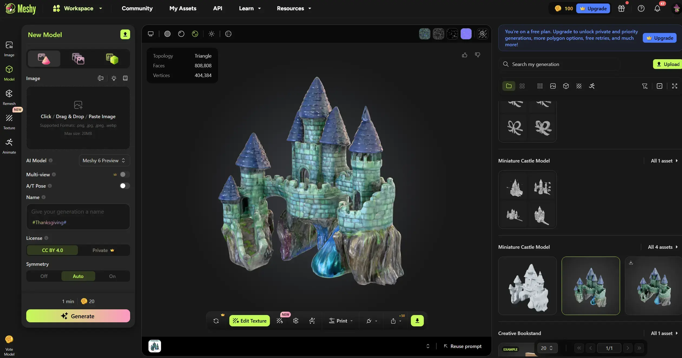Screen dimensions: 682x358
Task: Click the Upgrade button in the banner
Action: click(x=660, y=38)
